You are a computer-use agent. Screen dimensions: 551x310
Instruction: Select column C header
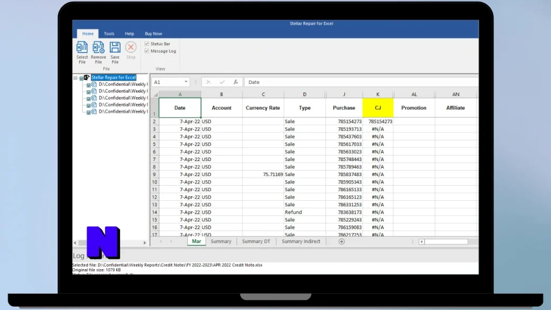coord(263,95)
